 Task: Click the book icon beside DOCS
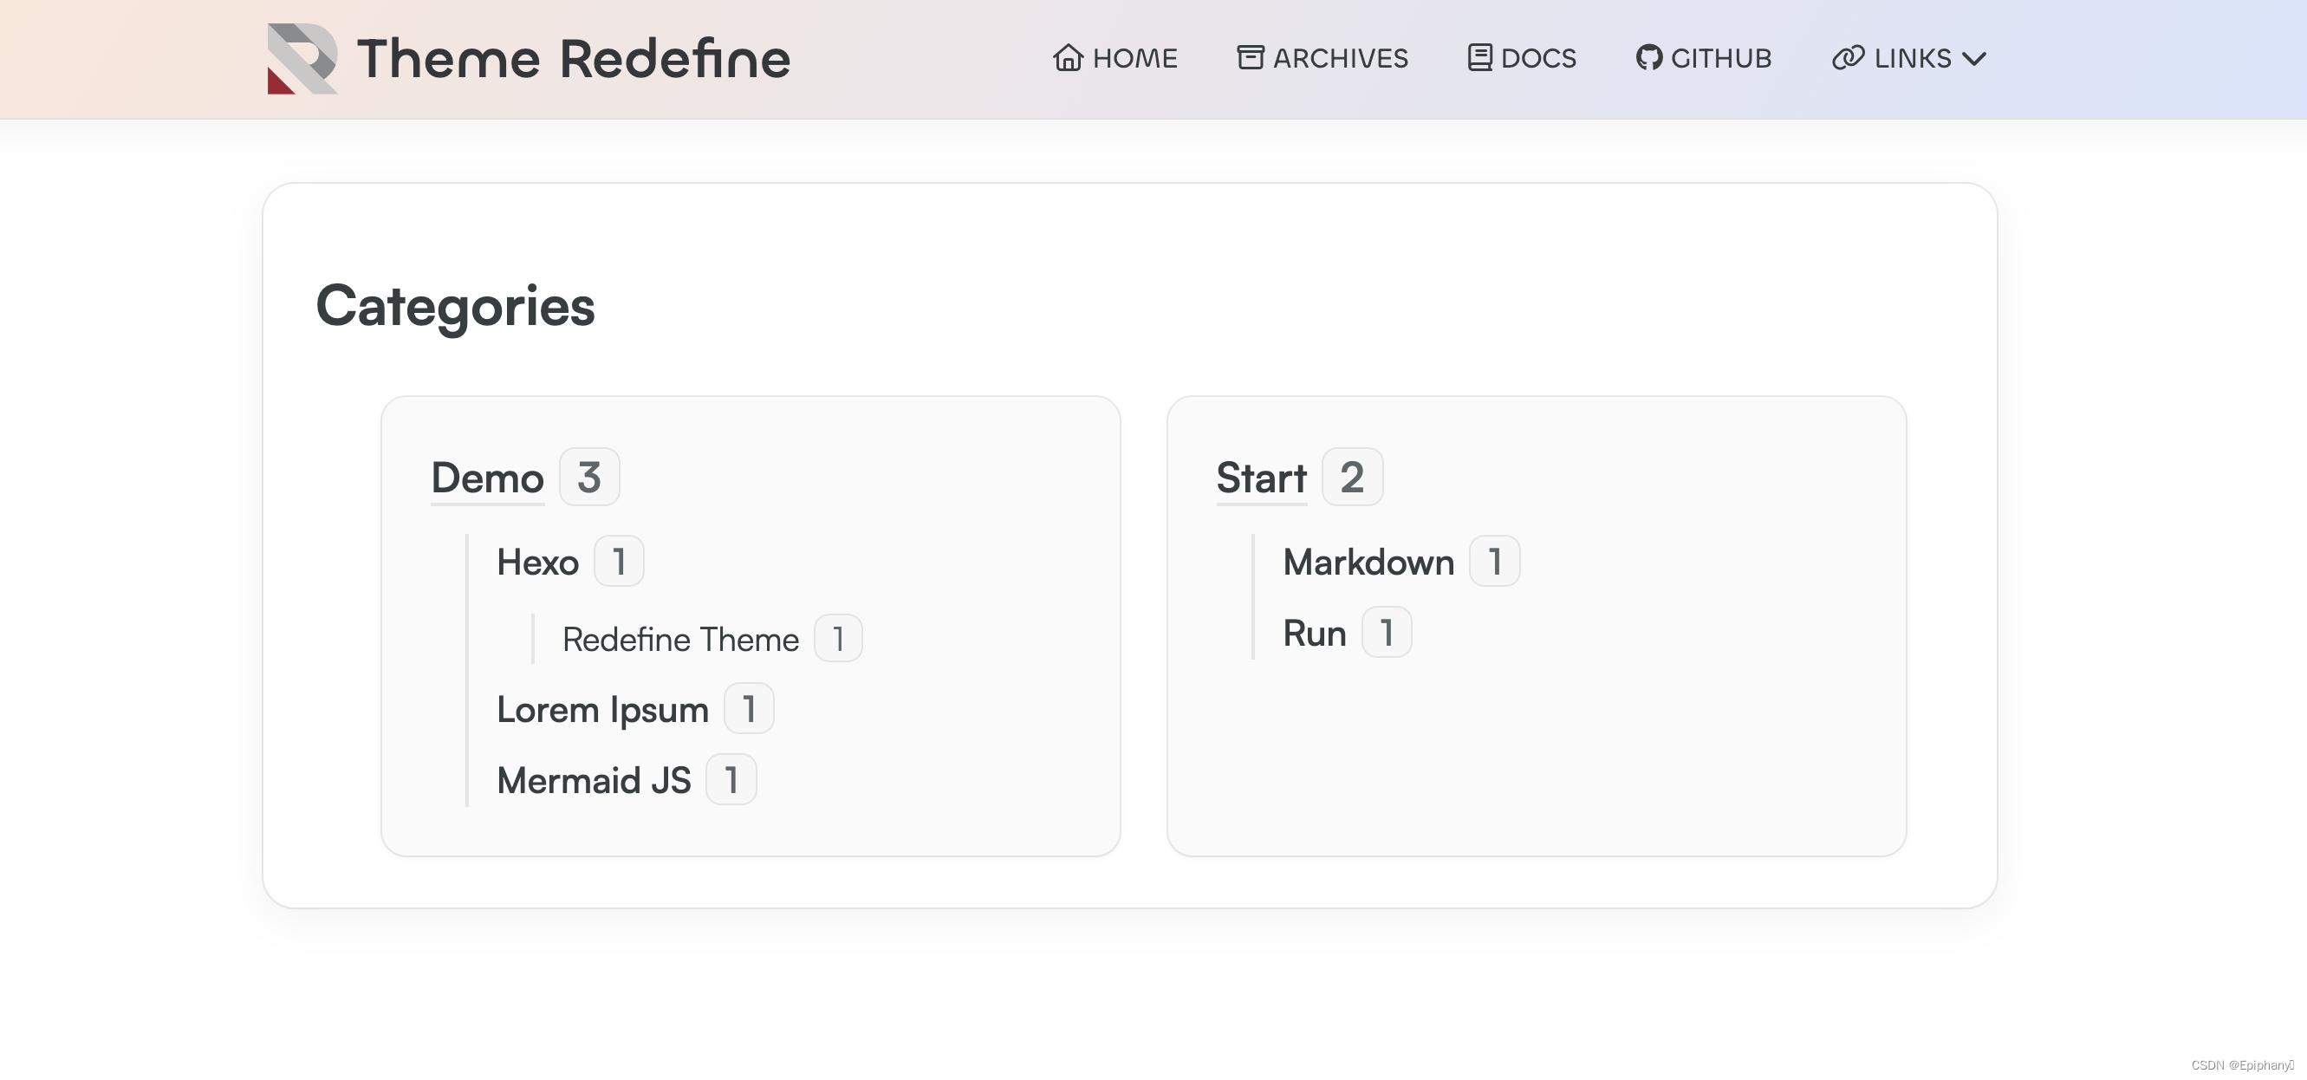pyautogui.click(x=1479, y=58)
